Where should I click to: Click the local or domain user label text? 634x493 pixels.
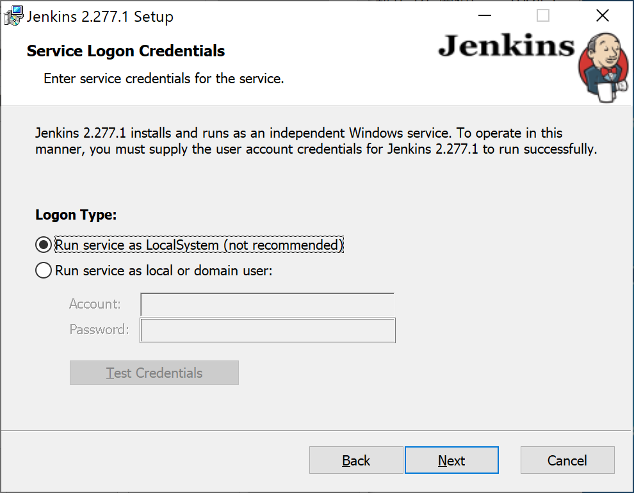click(x=164, y=270)
